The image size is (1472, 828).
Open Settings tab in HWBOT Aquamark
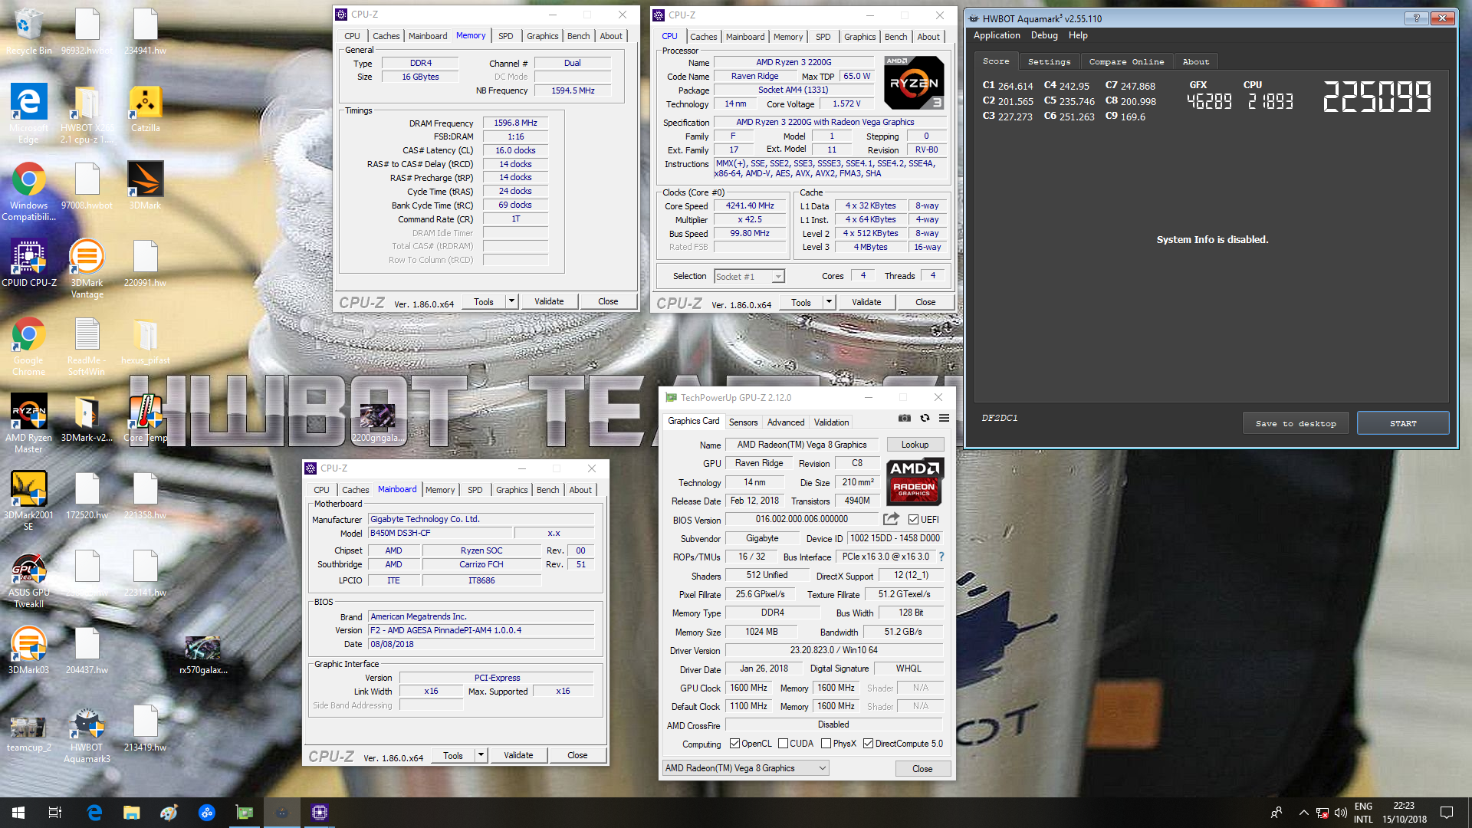click(1049, 61)
